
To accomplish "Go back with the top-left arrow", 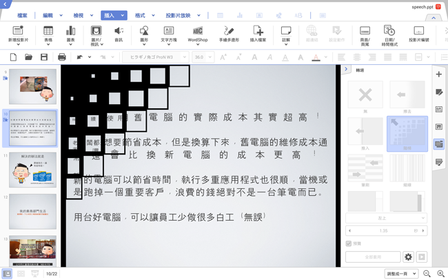I will coord(5,4).
